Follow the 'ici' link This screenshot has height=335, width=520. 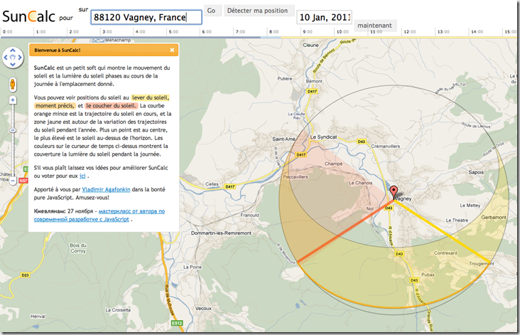tap(82, 176)
